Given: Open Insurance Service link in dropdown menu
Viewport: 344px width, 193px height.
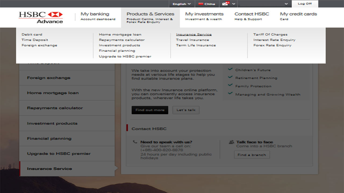Looking at the screenshot, I should pos(194,34).
